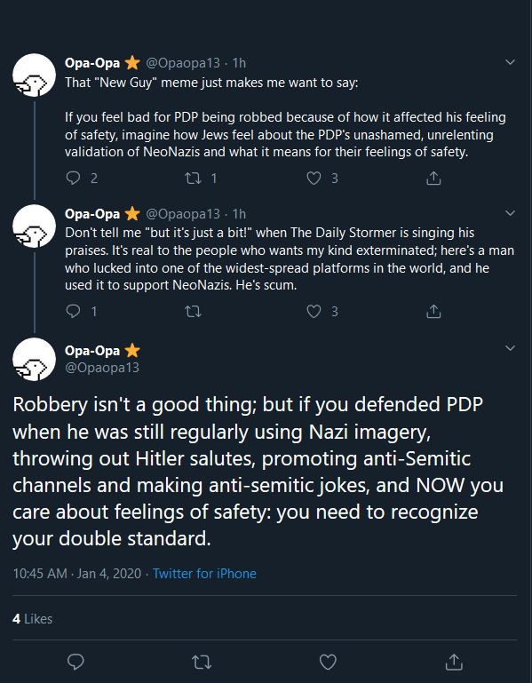This screenshot has width=532, height=683.
Task: Reply to the main tweet about double standard
Action: coord(75,662)
